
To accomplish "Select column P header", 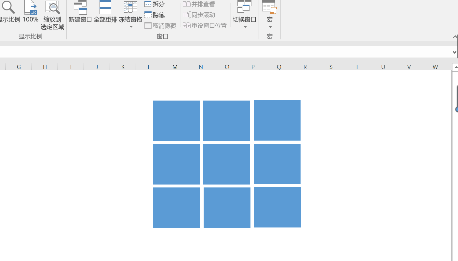I will 253,67.
